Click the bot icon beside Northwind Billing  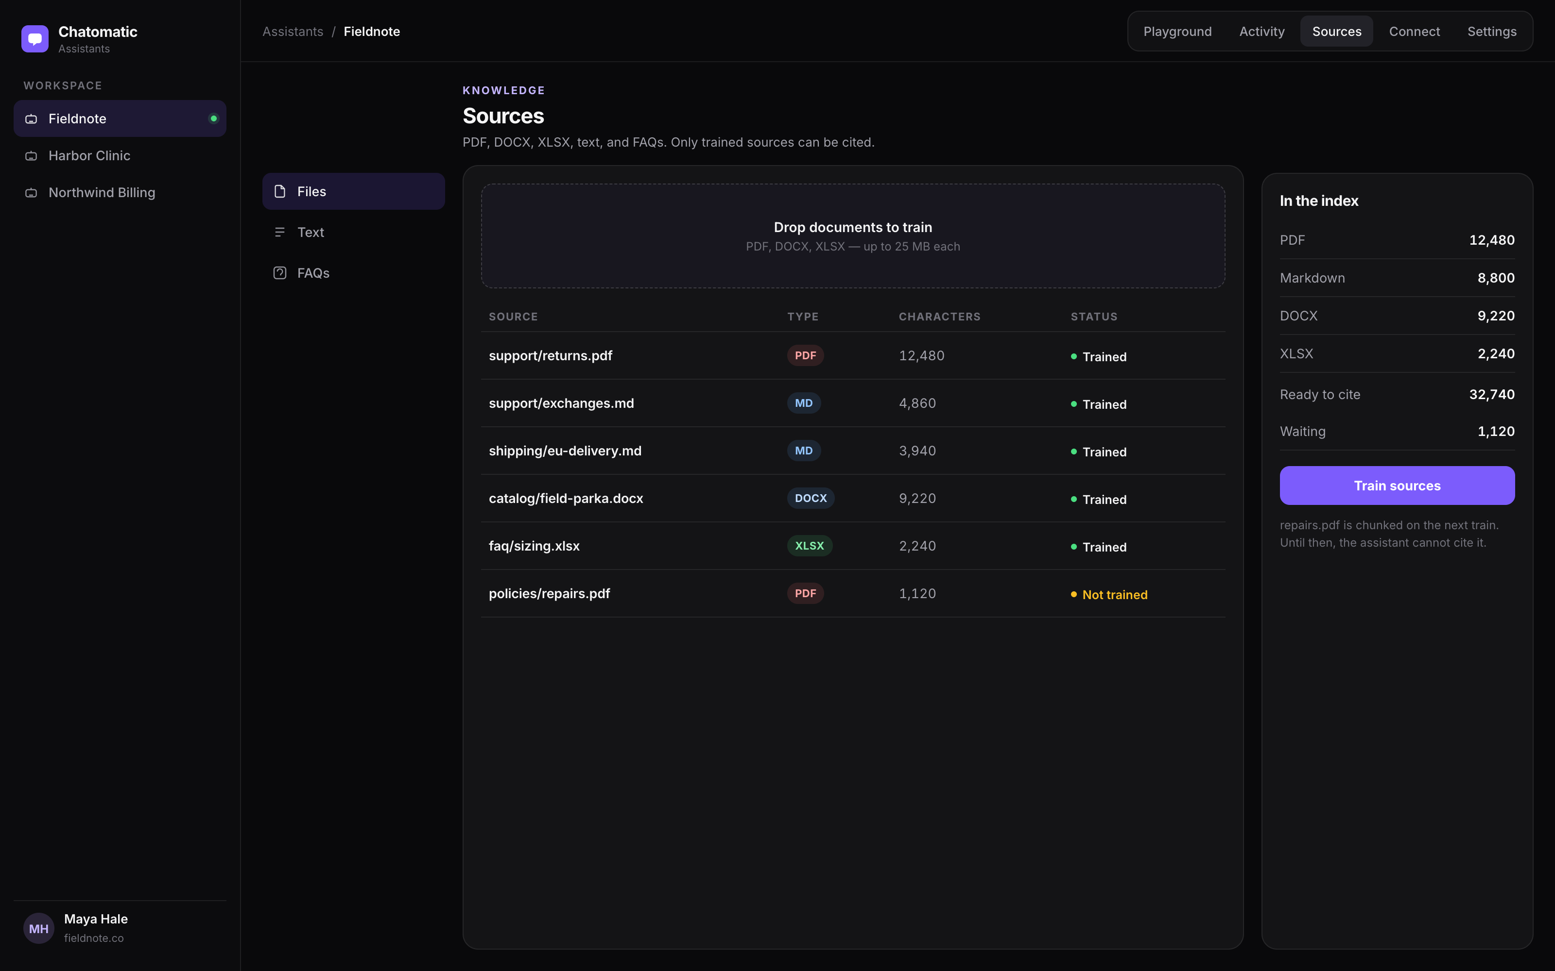pyautogui.click(x=31, y=193)
